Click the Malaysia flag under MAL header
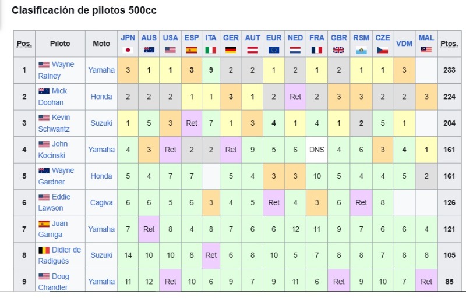This screenshot has height=302, width=466. pos(426,49)
